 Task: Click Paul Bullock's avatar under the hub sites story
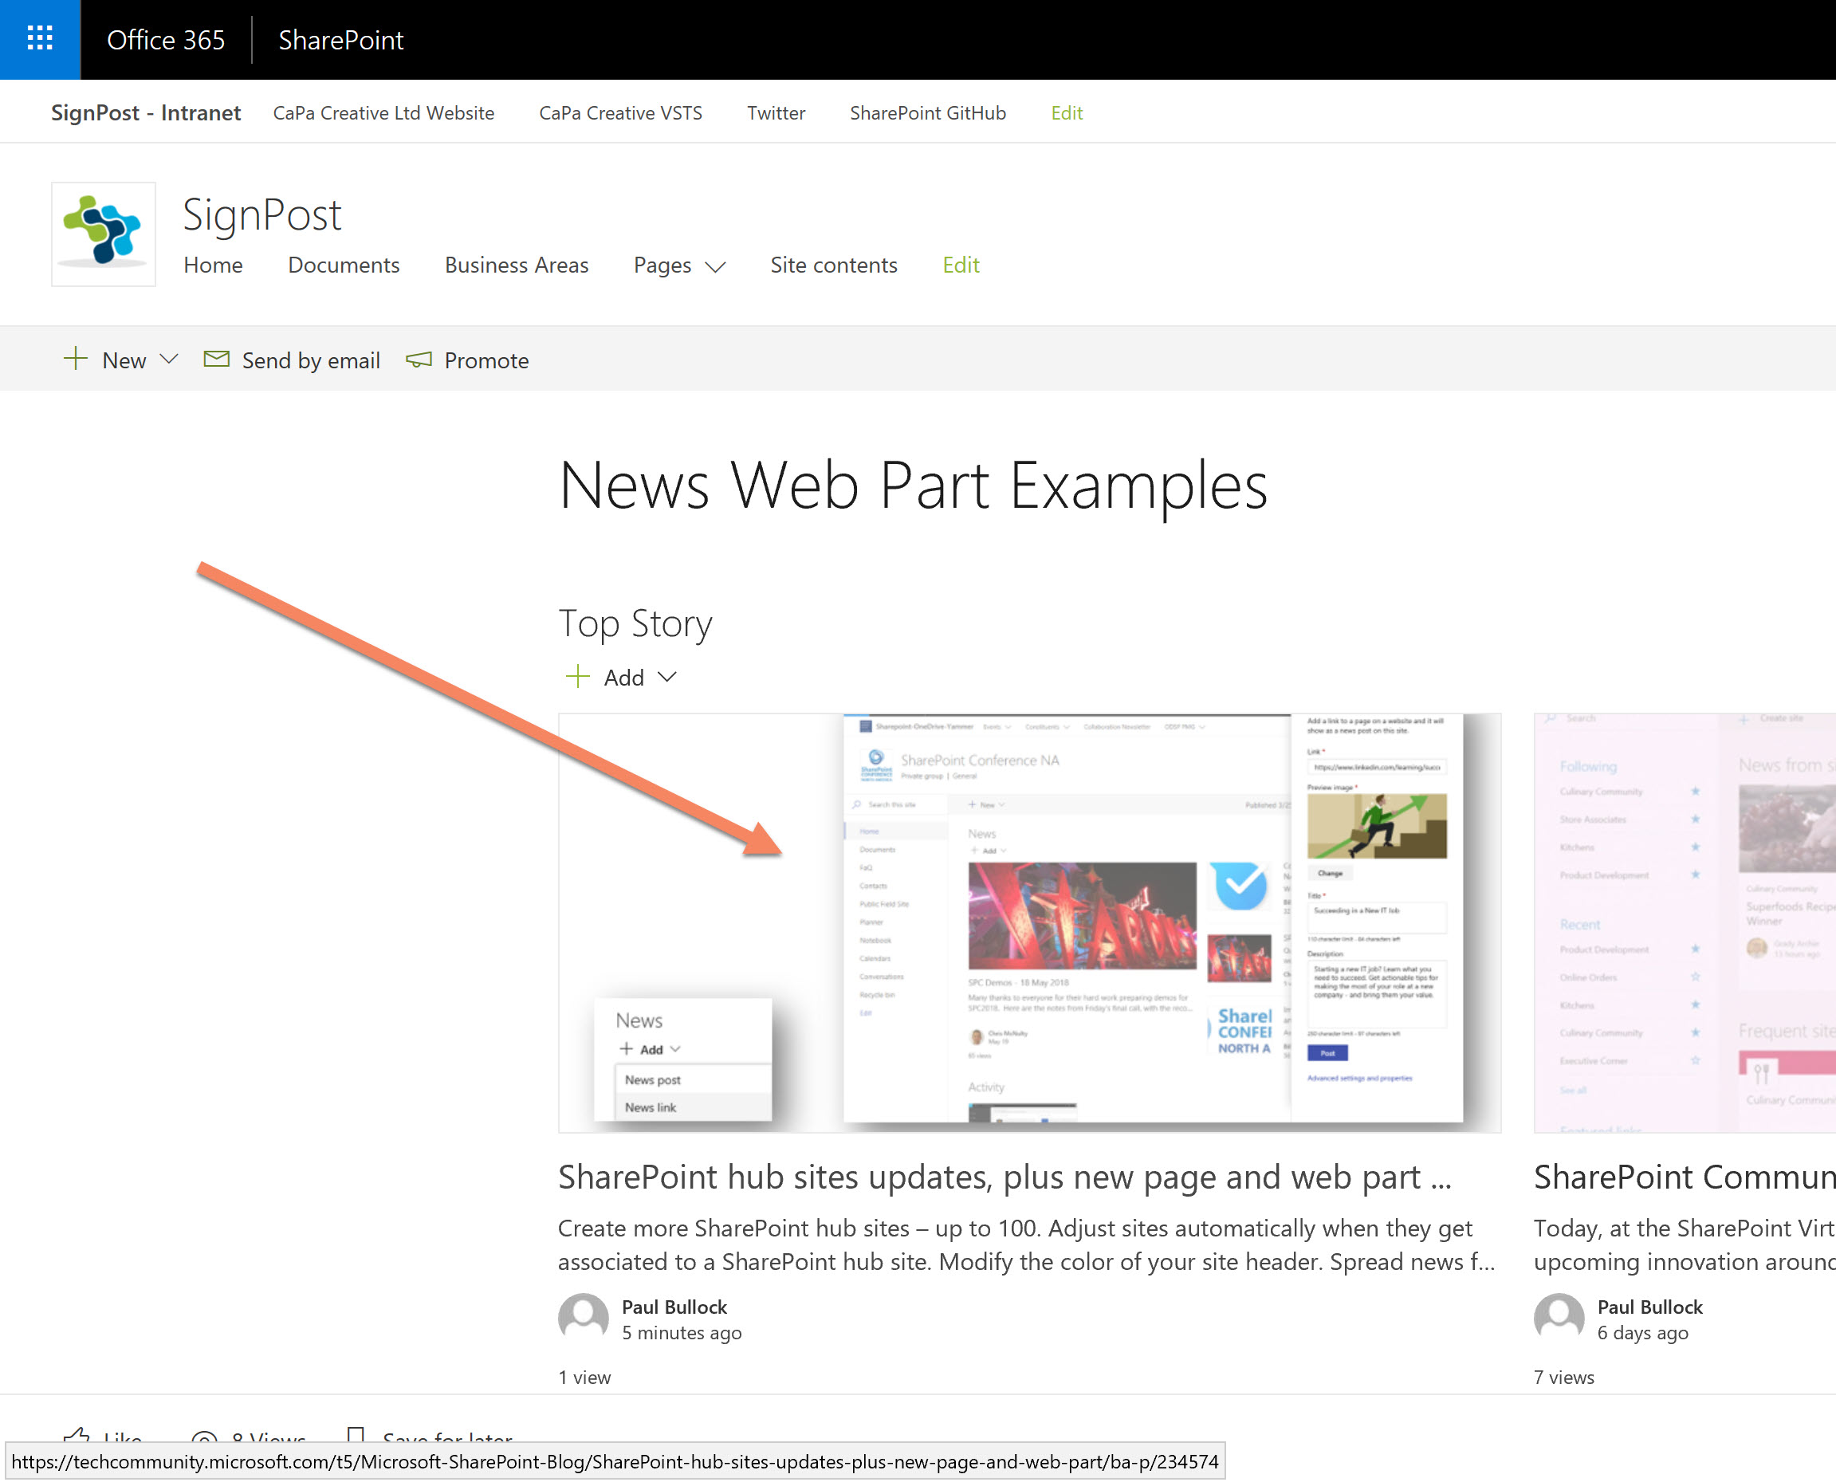coord(583,1317)
